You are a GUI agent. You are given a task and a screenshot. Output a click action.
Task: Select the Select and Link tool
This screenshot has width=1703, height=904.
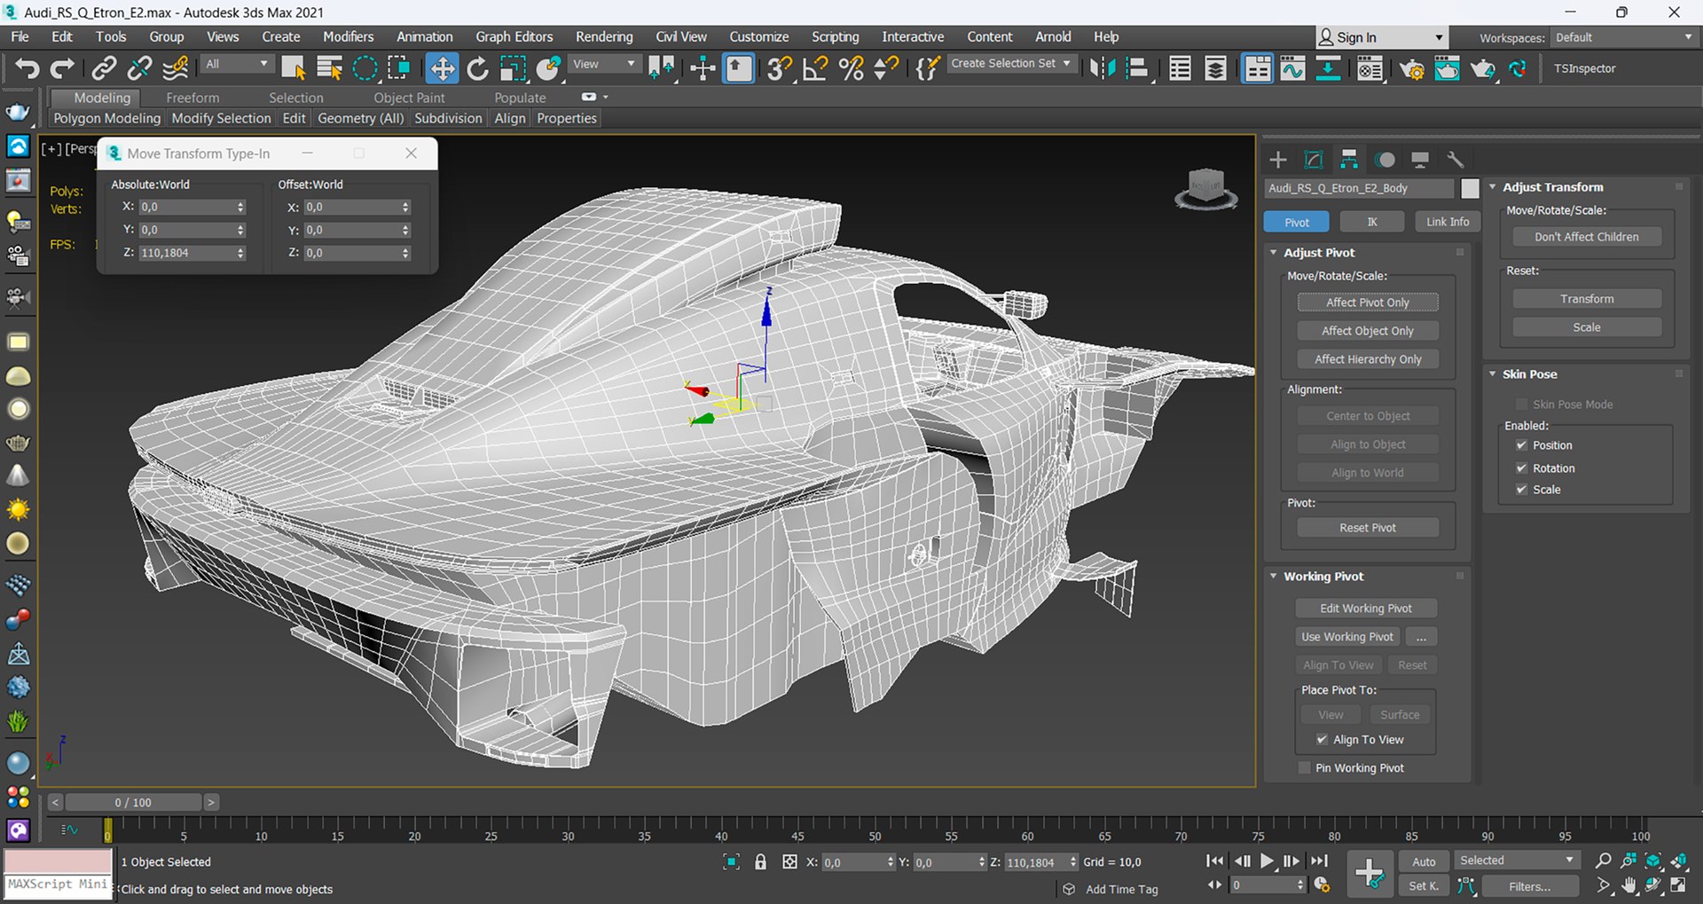pos(105,68)
